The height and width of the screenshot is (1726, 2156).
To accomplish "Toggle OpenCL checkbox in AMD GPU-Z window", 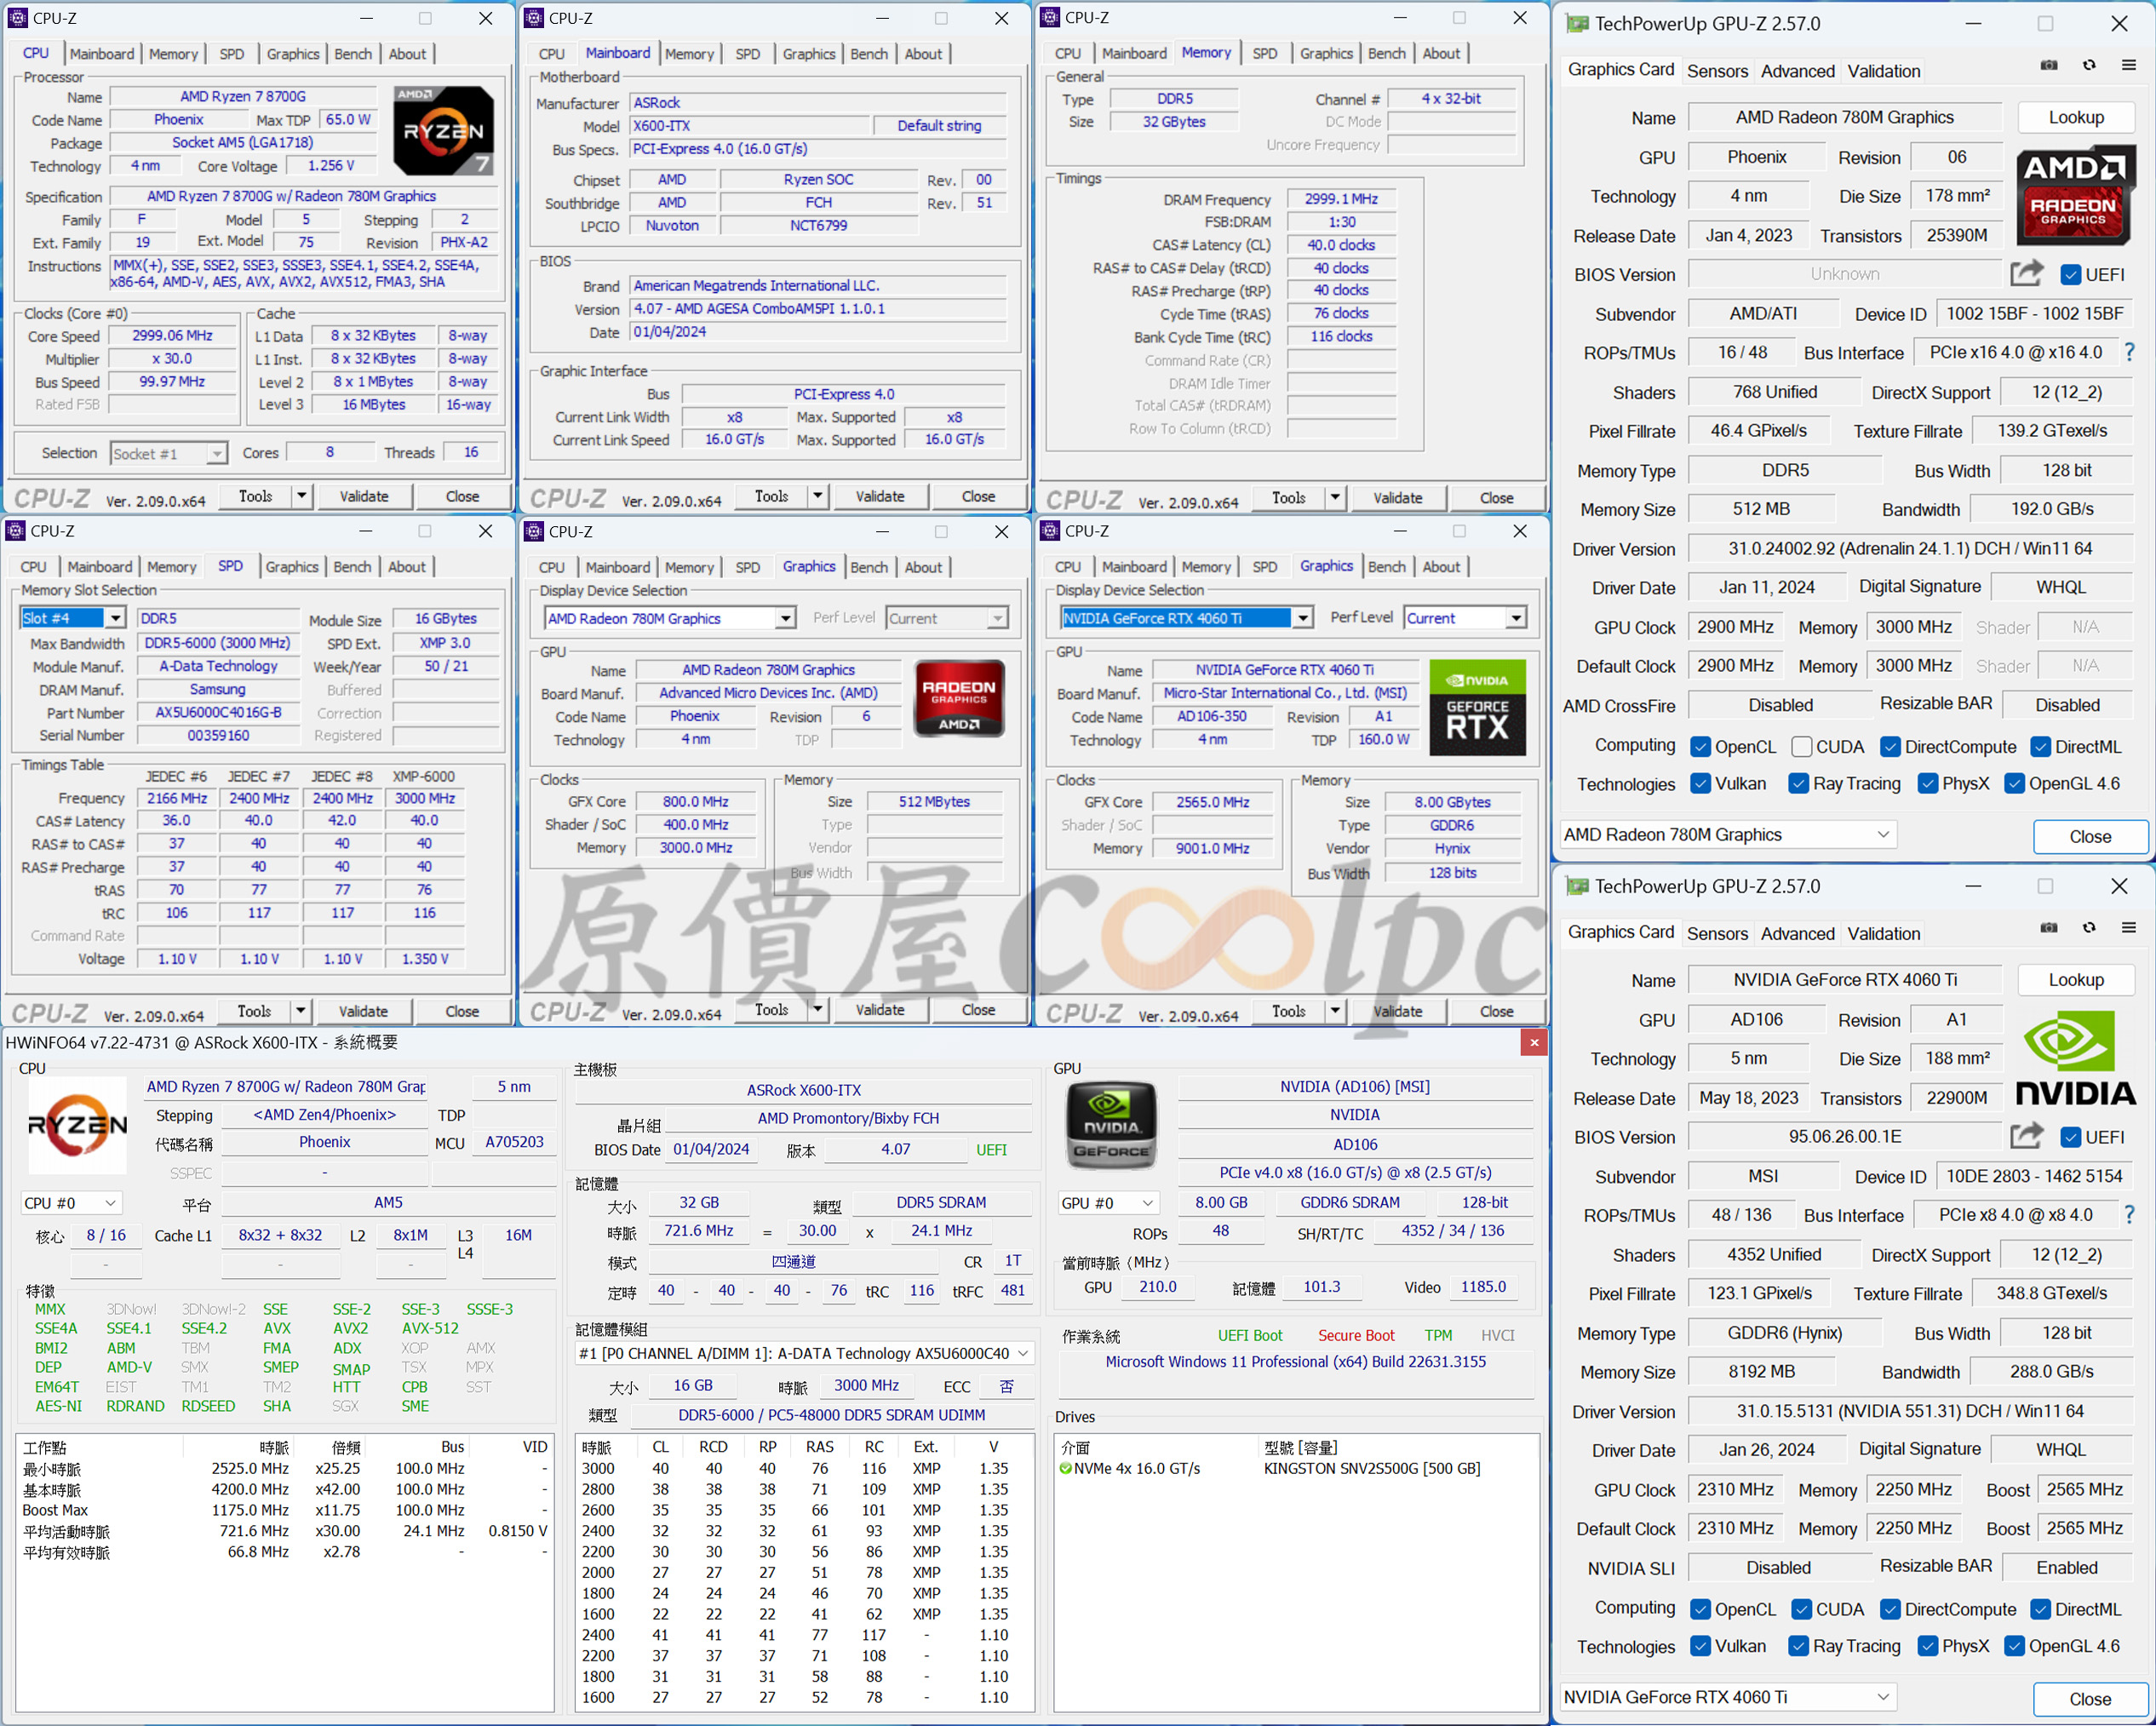I will pos(1700,747).
